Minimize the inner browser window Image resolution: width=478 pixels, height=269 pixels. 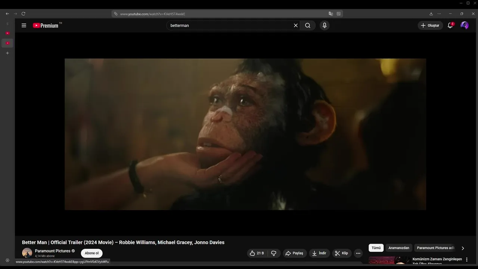click(450, 14)
